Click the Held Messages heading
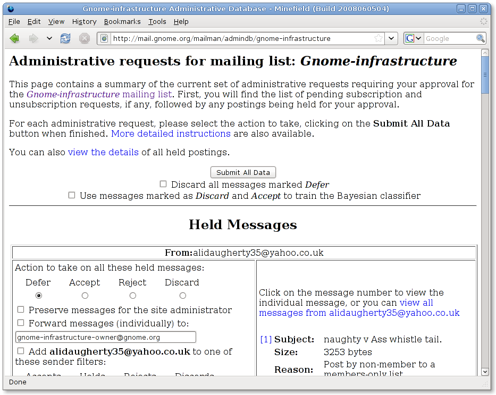This screenshot has width=496, height=395. (x=243, y=225)
